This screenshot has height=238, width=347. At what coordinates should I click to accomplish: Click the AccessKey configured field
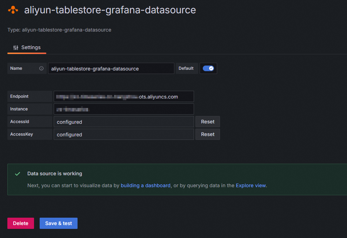pyautogui.click(x=124, y=135)
